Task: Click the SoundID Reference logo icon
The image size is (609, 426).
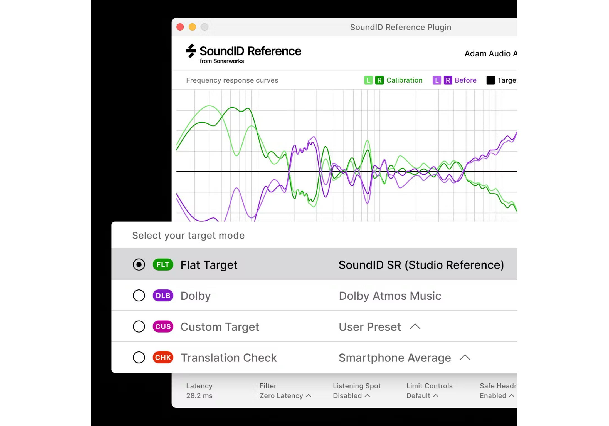Action: tap(191, 51)
